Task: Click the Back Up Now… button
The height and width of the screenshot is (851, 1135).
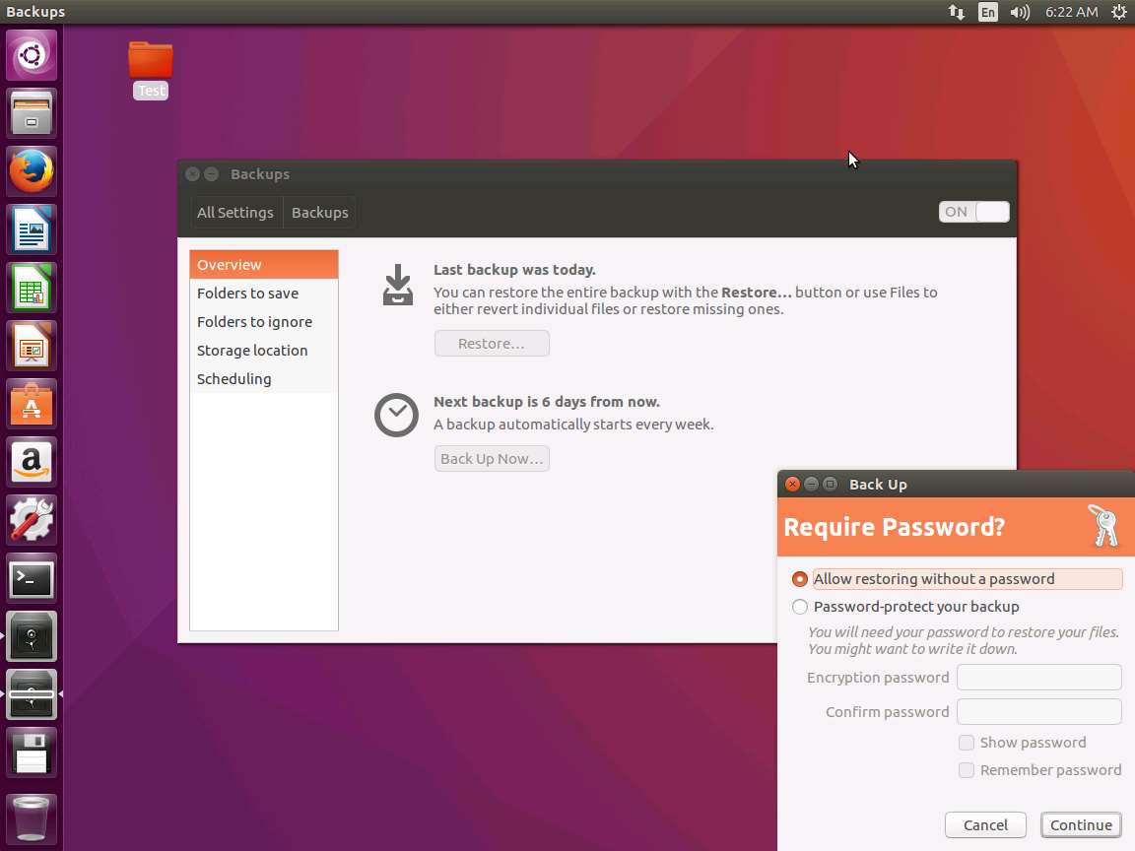Action: (492, 459)
